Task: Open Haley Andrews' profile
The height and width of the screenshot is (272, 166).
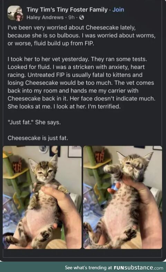Action: pos(45,17)
